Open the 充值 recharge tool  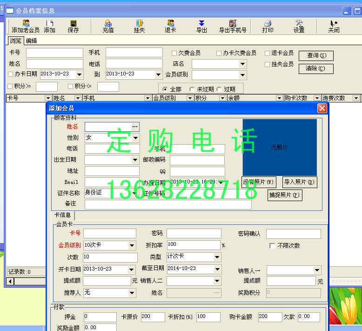[x=108, y=26]
